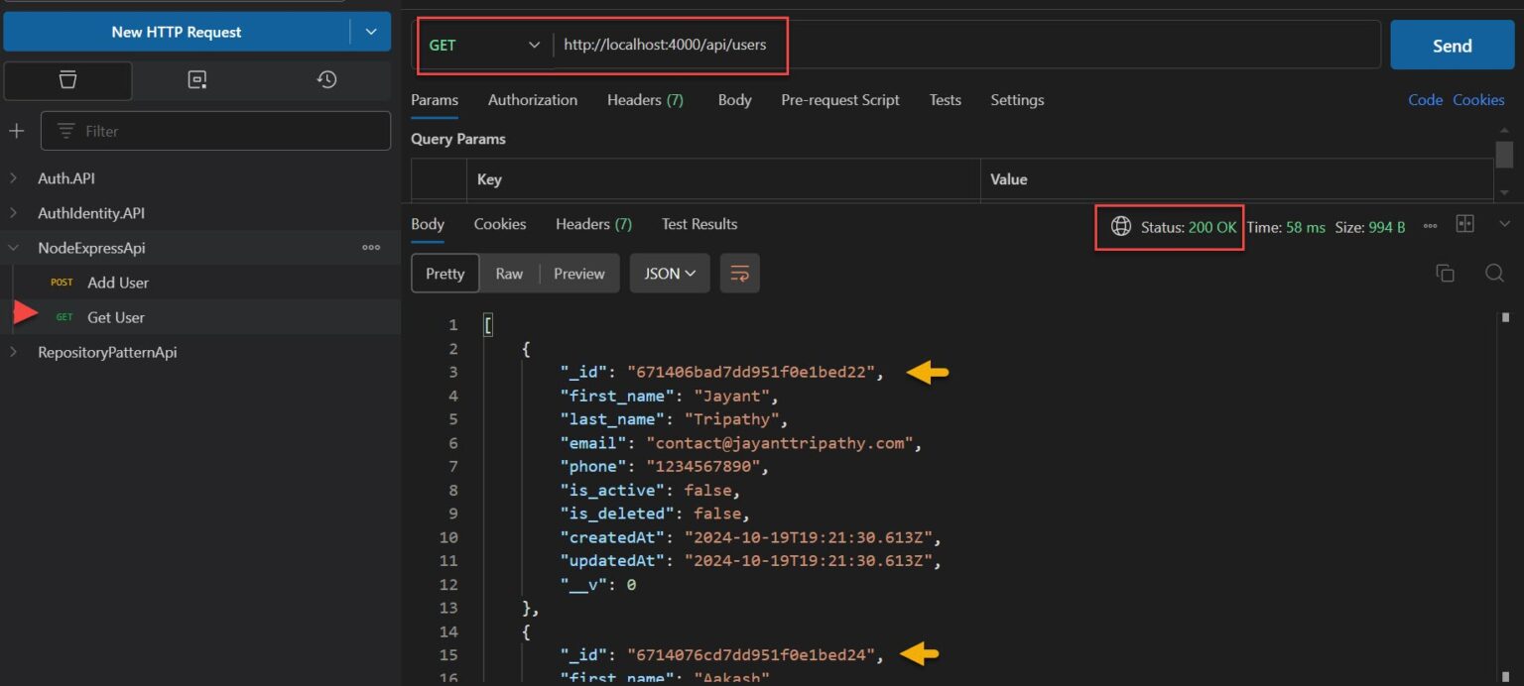1524x686 pixels.
Task: Click the plus icon to add collection
Action: point(17,131)
